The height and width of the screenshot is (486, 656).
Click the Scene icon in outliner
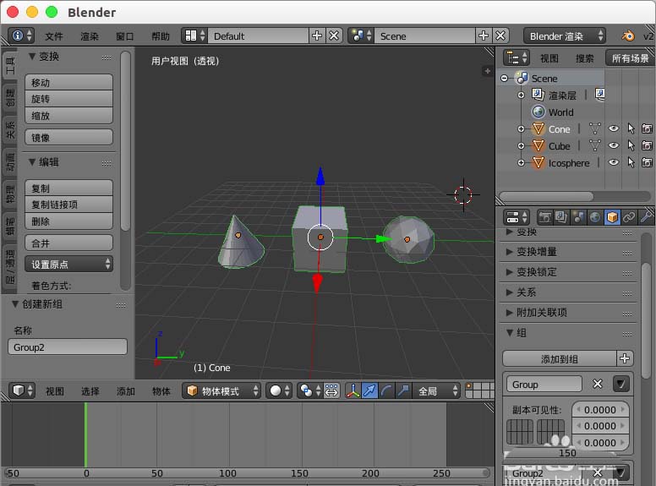(x=522, y=79)
